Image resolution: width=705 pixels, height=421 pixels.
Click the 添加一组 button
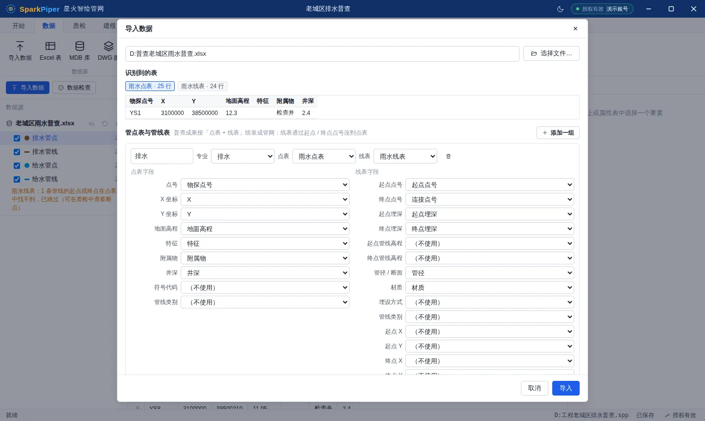click(x=558, y=133)
